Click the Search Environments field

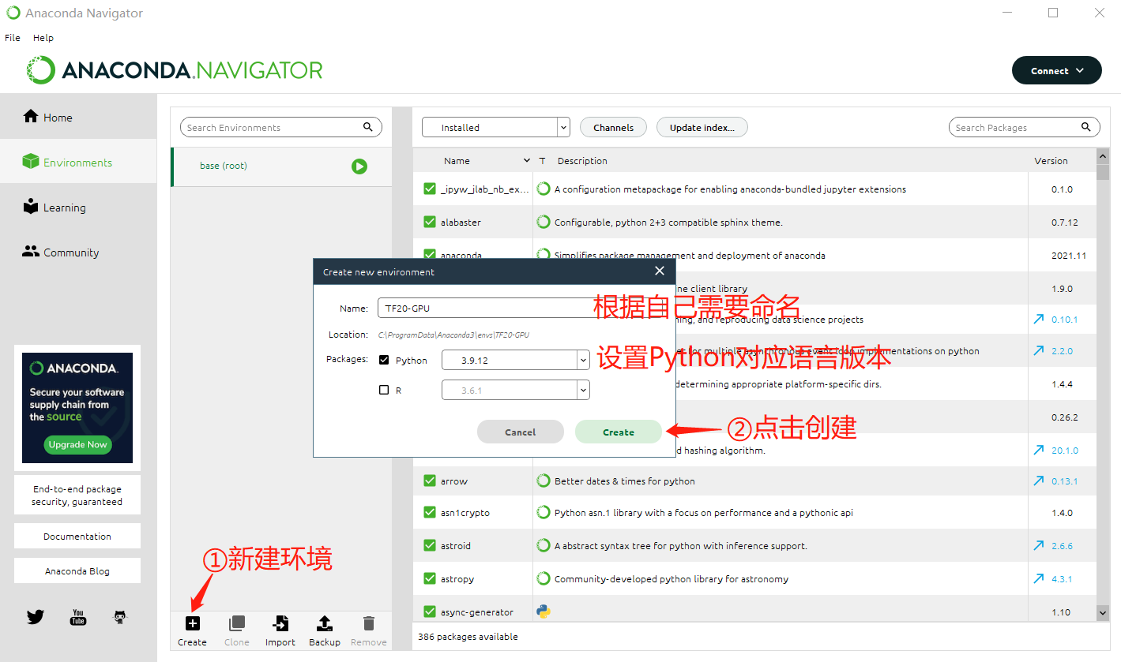[281, 127]
